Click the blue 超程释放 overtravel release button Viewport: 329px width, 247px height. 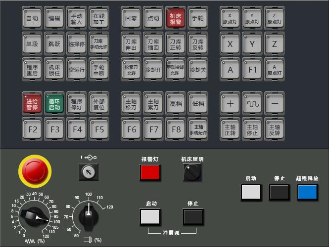(307, 192)
